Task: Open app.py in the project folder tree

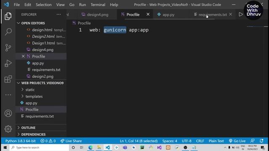Action: [x=31, y=103]
